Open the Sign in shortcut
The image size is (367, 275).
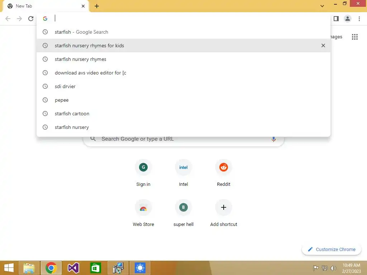143,173
